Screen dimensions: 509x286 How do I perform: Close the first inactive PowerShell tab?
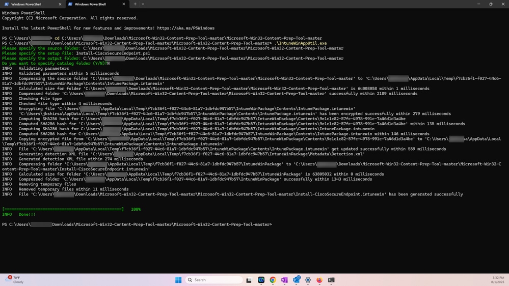[x=60, y=4]
